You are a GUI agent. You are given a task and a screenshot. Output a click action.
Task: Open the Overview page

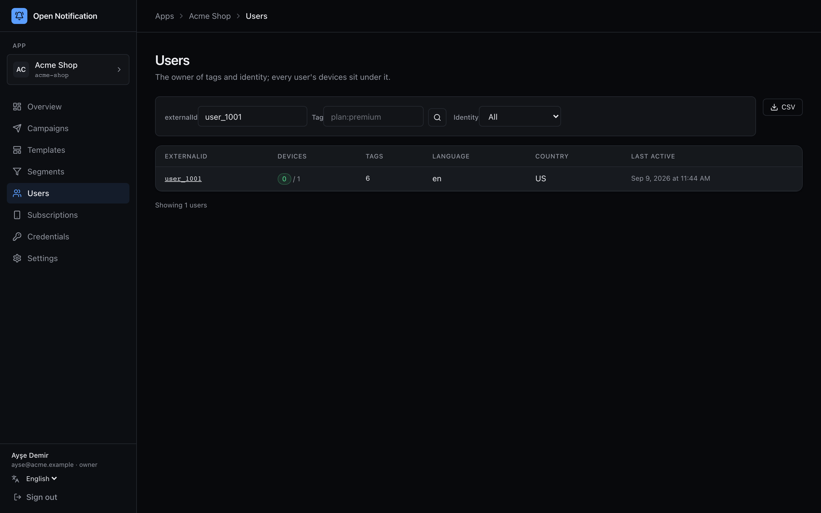(x=68, y=107)
